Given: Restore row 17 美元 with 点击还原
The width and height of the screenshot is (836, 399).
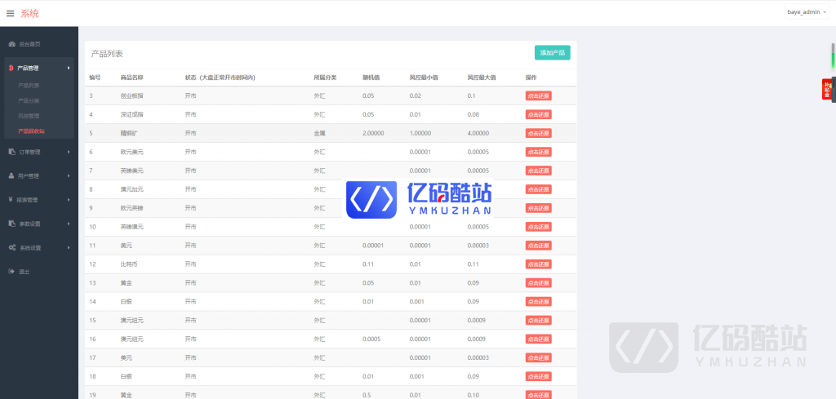Looking at the screenshot, I should [x=539, y=357].
